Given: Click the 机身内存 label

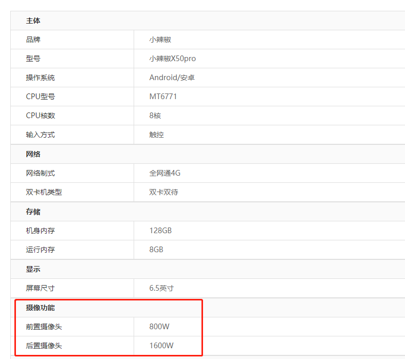Looking at the screenshot, I should 40,231.
